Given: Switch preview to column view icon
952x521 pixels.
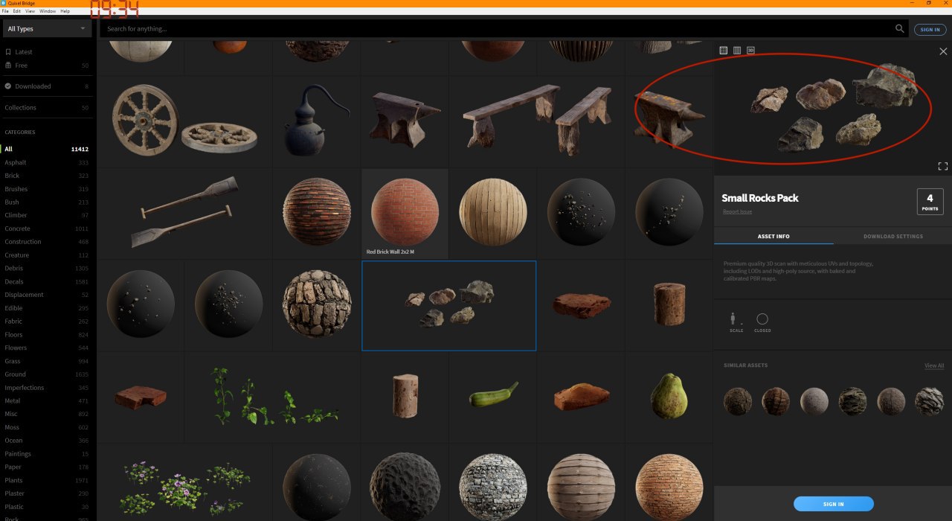Looking at the screenshot, I should click(x=737, y=51).
